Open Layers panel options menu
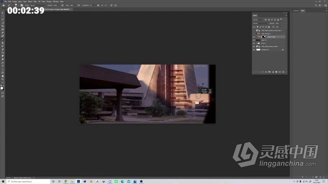The width and height of the screenshot is (328, 184). click(286, 16)
